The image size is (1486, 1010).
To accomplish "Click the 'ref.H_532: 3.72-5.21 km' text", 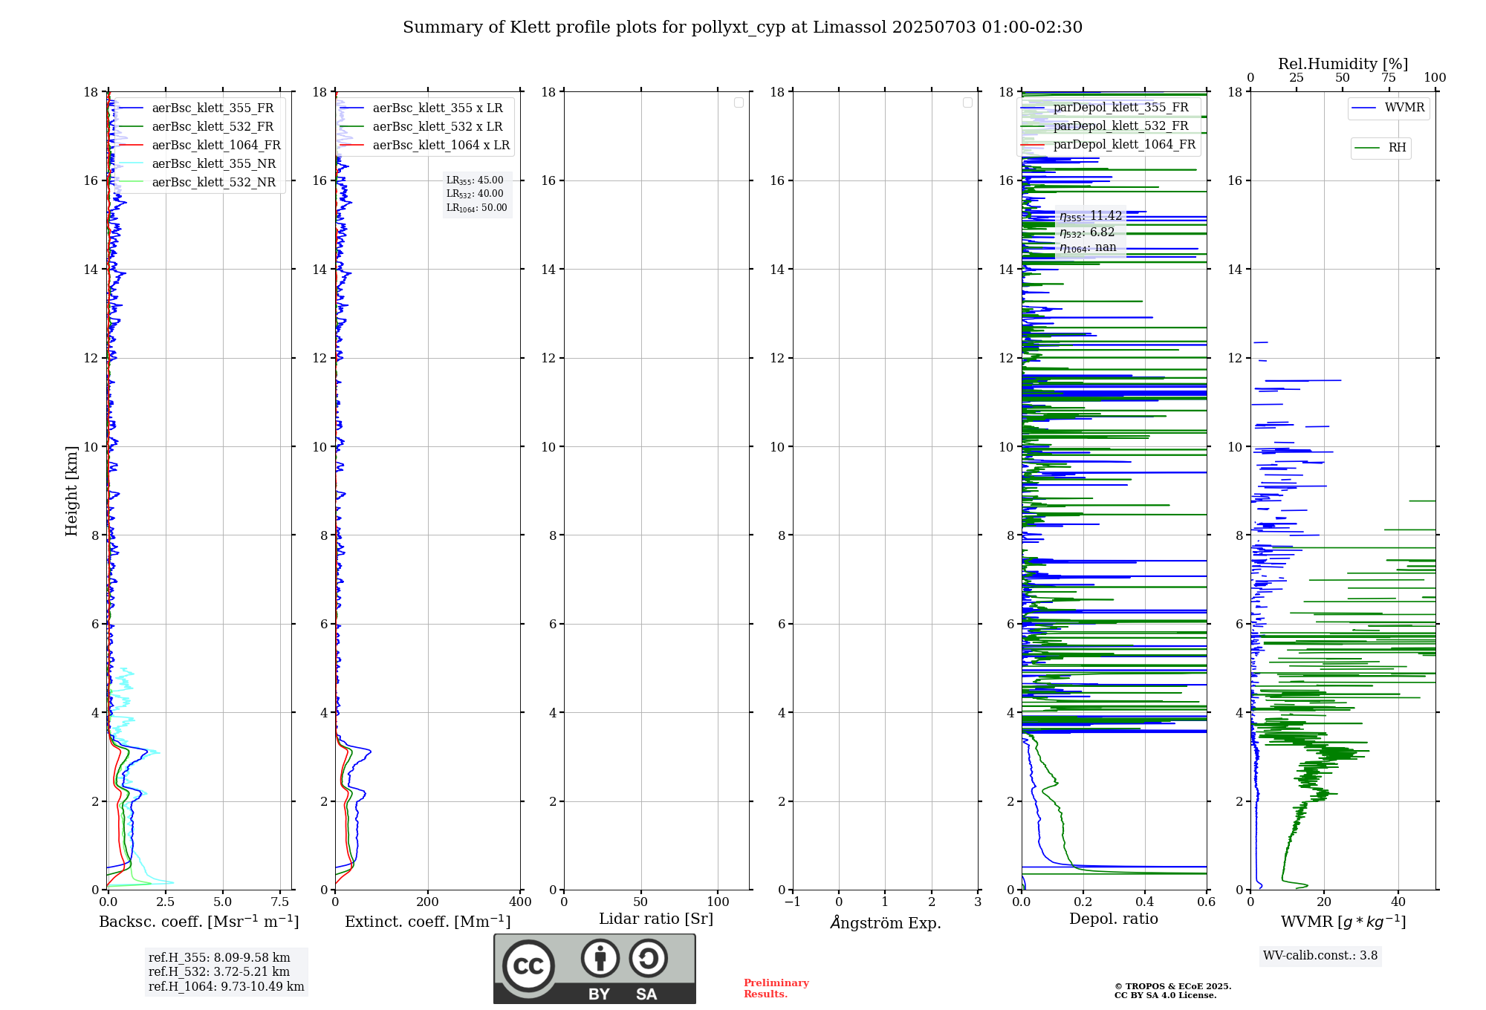I will pyautogui.click(x=219, y=972).
